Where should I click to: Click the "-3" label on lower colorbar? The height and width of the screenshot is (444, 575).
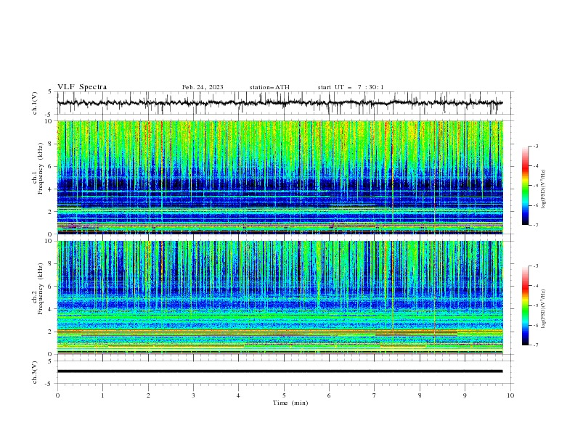click(x=535, y=266)
